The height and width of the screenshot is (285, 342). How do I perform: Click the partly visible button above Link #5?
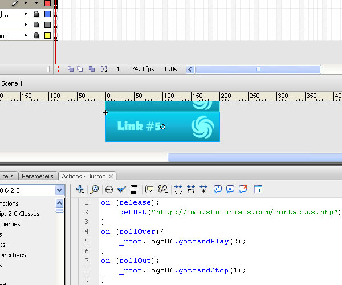point(162,106)
